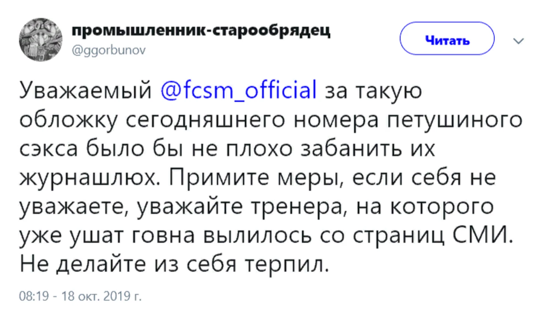Click the word обложку in the tweet body
This screenshot has width=548, height=315.
tap(69, 120)
